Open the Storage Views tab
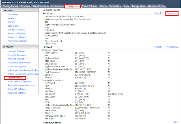This screenshot has height=124, width=181. pos(139,6)
